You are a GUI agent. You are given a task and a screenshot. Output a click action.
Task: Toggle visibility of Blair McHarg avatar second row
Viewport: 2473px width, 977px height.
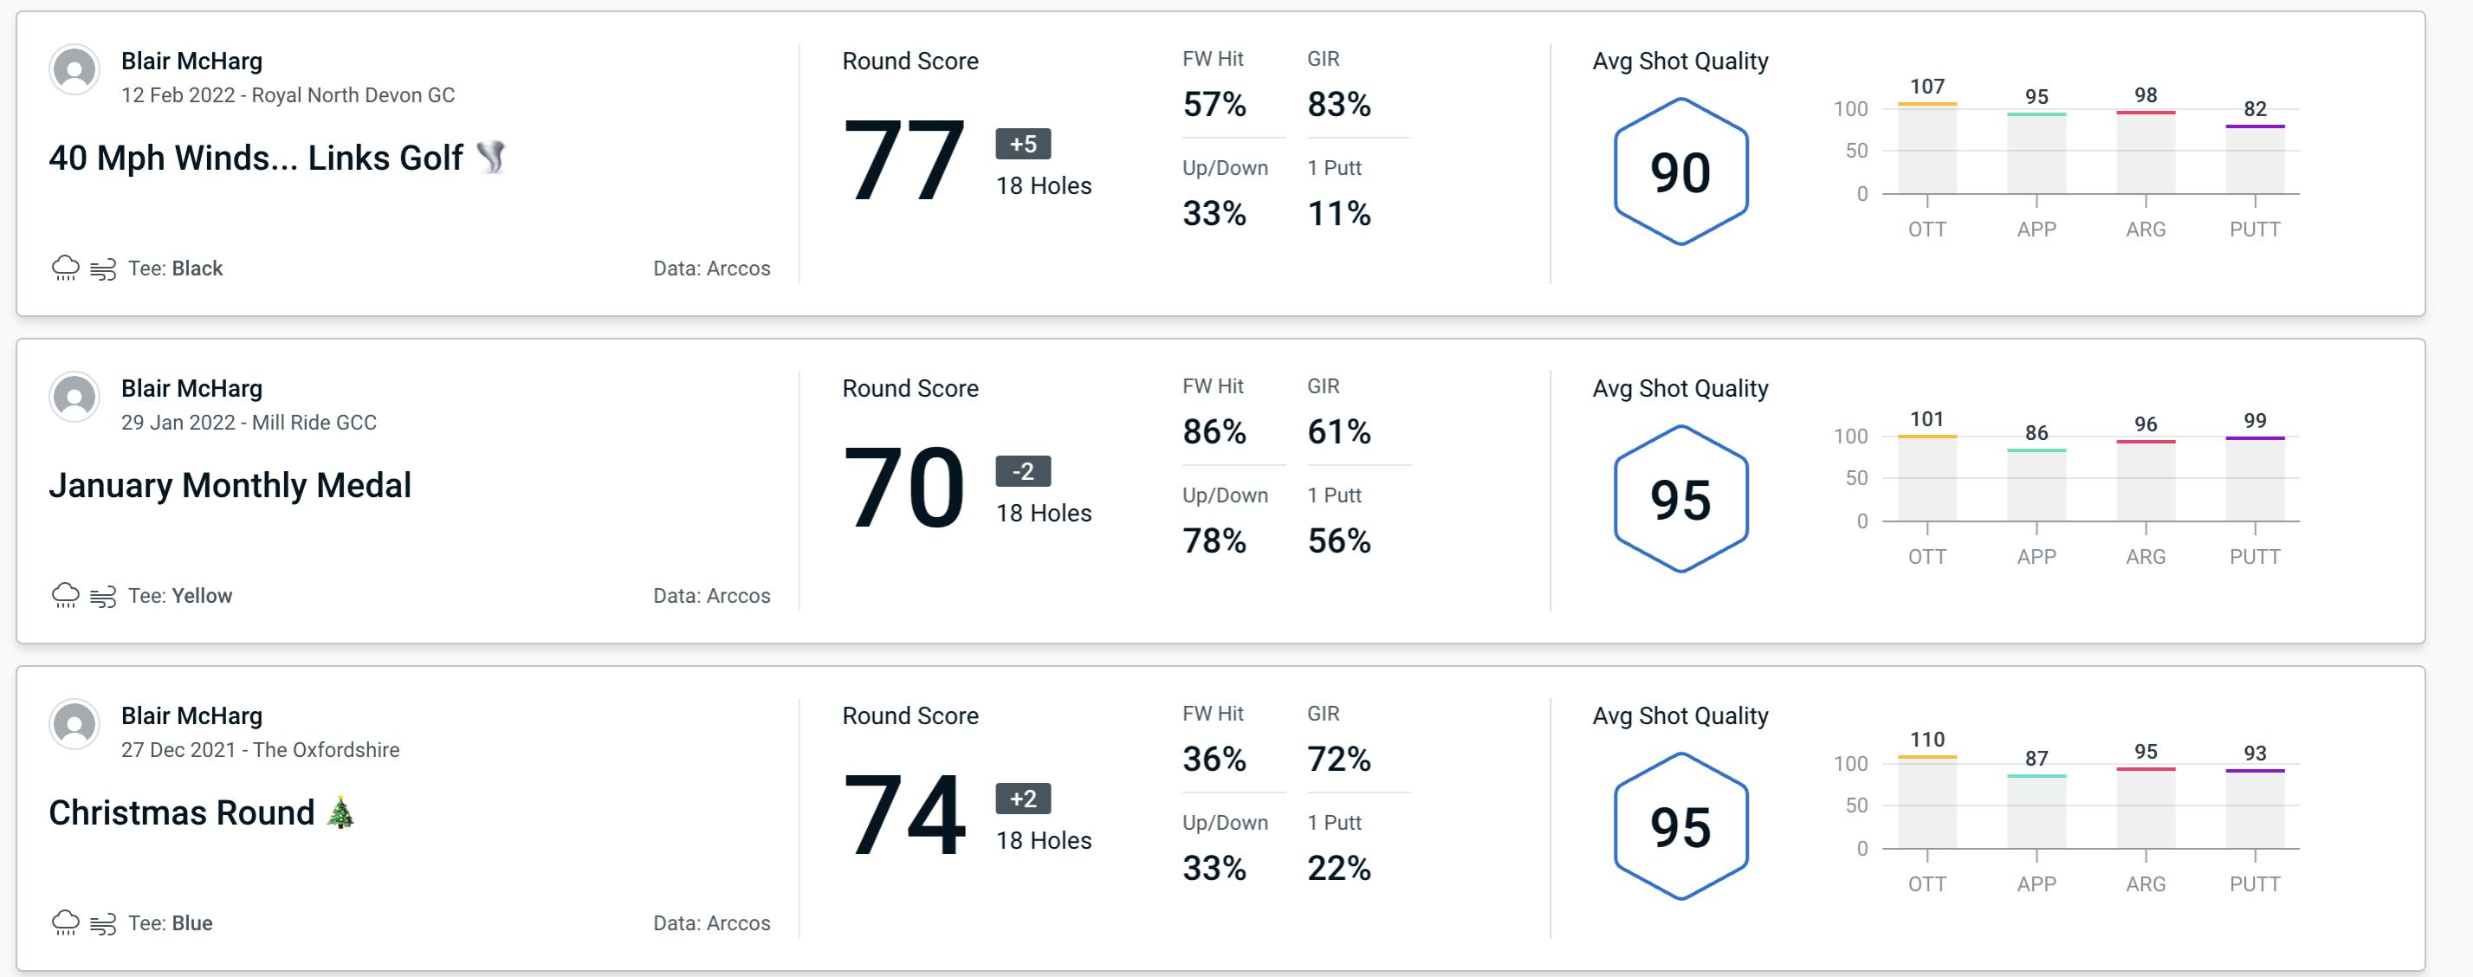[73, 404]
